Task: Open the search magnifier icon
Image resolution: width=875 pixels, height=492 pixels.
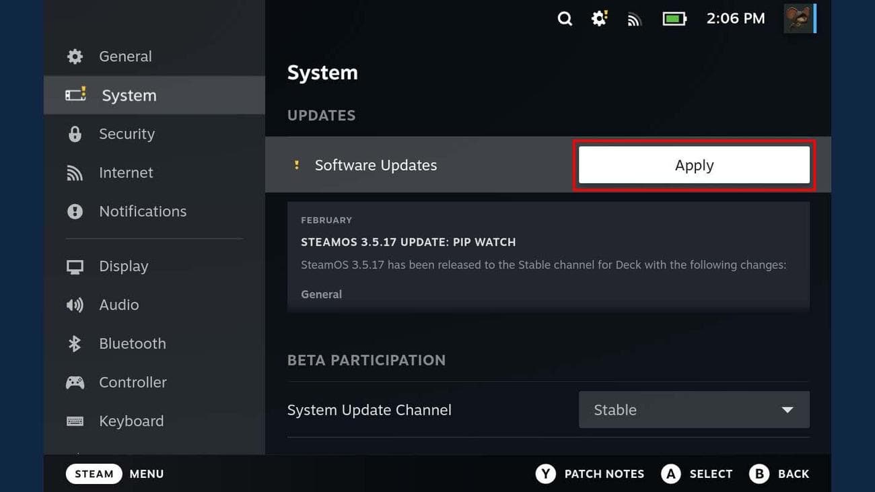Action: tap(565, 19)
